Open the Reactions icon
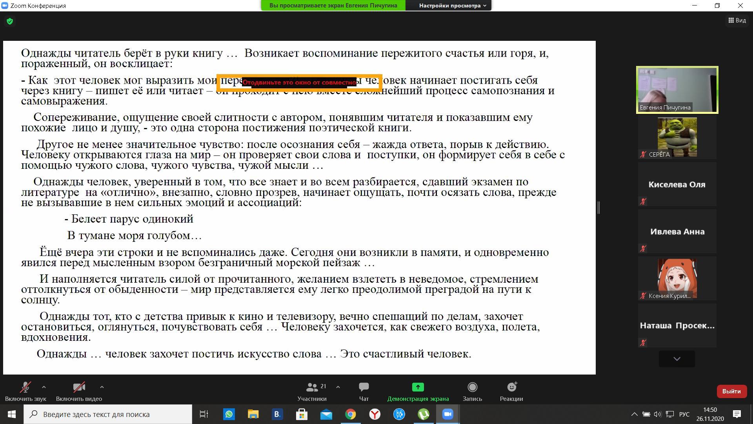 511,387
